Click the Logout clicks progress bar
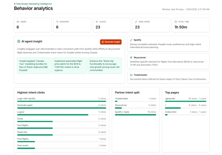222x155 pixels. [x=62, y=115]
